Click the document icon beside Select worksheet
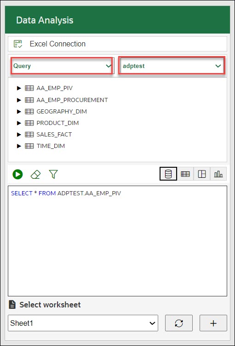Image resolution: width=235 pixels, height=346 pixels. [x=12, y=305]
